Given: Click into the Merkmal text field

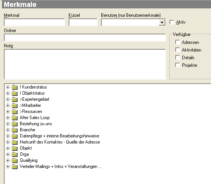Looking at the screenshot, I should [x=34, y=23].
